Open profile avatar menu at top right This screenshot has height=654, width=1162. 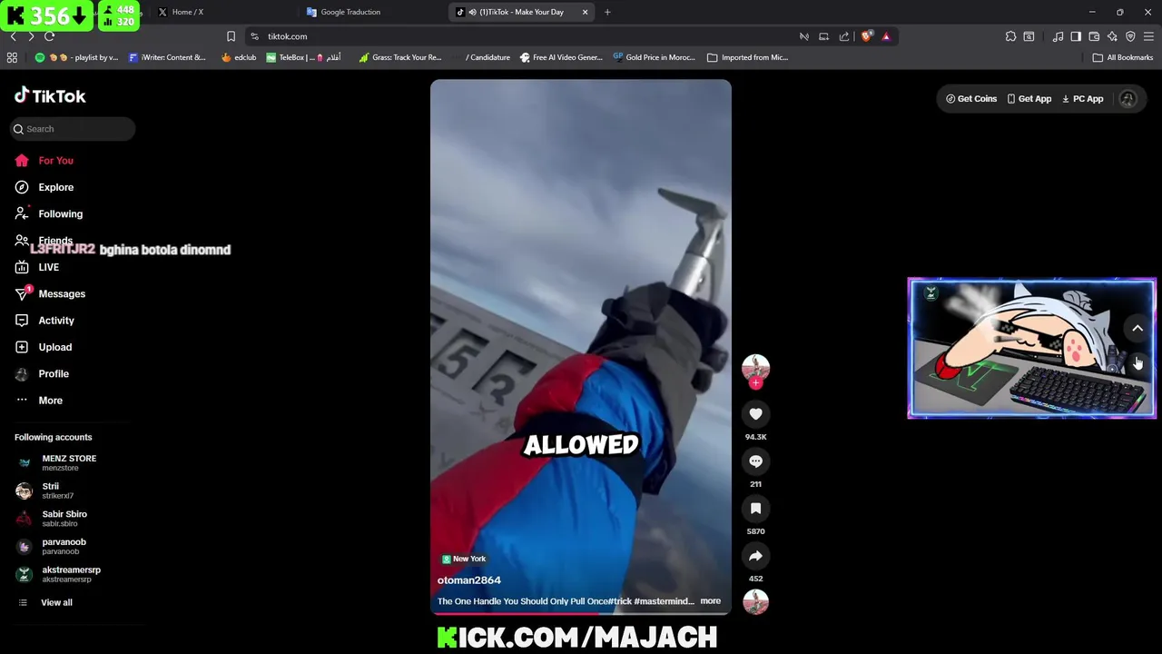tap(1128, 99)
